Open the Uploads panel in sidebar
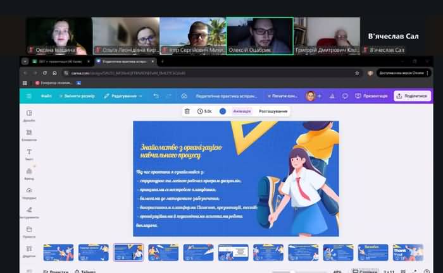This screenshot has height=273, width=443. tap(29, 192)
